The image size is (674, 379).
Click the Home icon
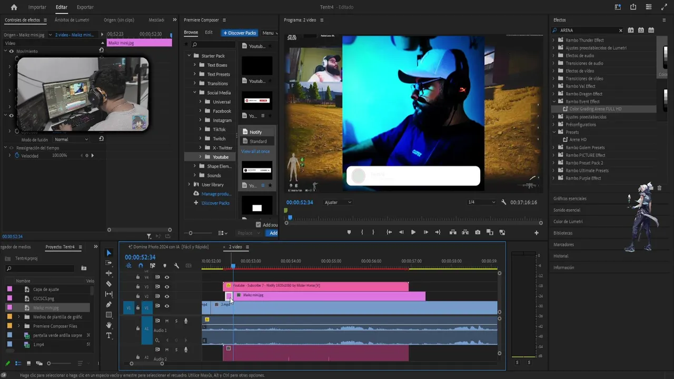click(x=14, y=7)
